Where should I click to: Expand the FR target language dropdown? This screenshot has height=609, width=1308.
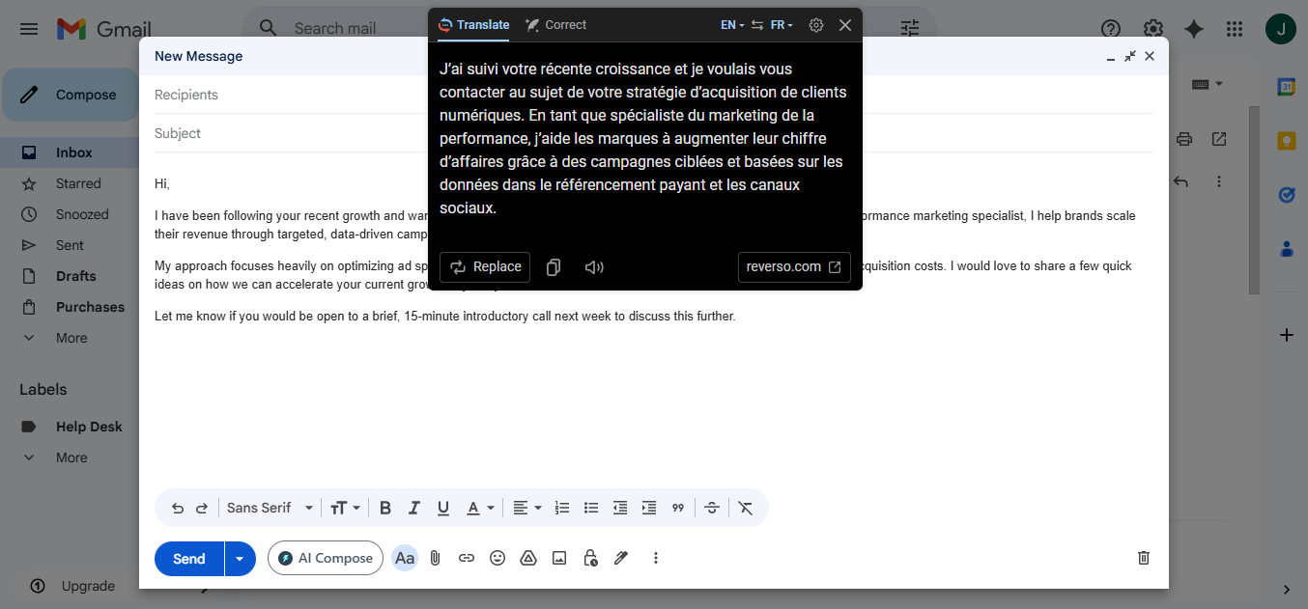tap(782, 25)
